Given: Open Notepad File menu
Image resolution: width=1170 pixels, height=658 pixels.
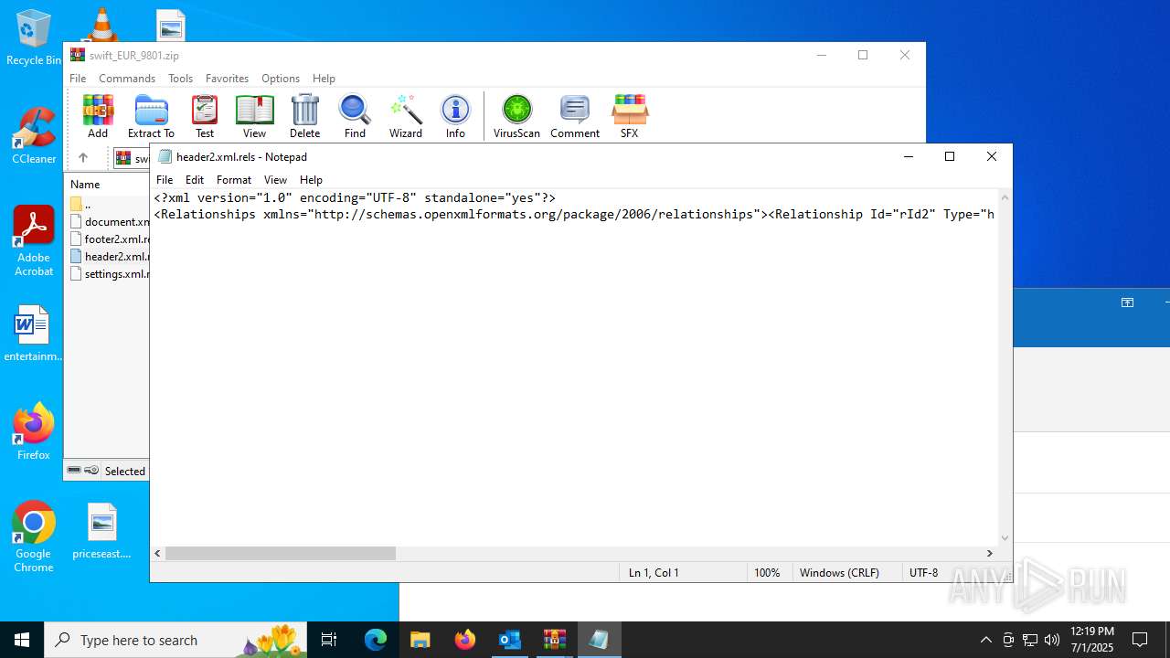Looking at the screenshot, I should point(165,180).
